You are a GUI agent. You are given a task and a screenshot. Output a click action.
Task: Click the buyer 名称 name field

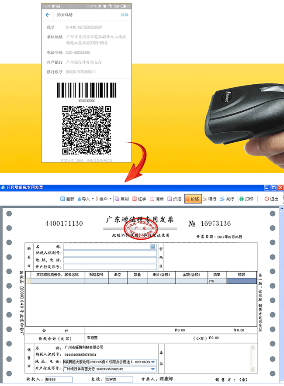pyautogui.click(x=106, y=247)
